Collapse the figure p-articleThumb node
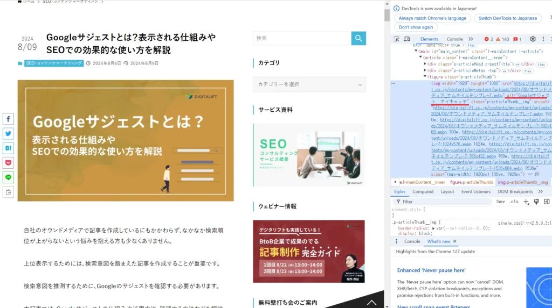The width and height of the screenshot is (552, 308). pyautogui.click(x=425, y=76)
